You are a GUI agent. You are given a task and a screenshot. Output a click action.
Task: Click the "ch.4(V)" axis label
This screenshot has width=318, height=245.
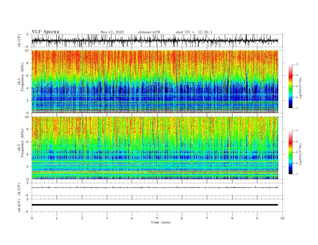coord(19,205)
